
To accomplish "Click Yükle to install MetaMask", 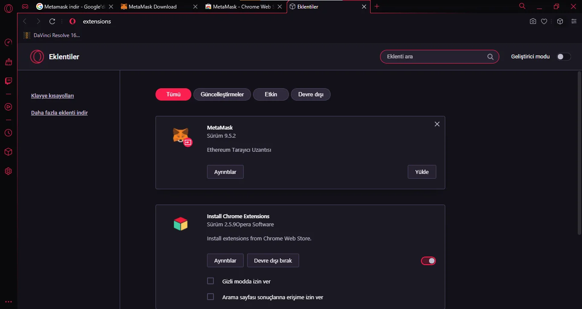I will point(422,172).
